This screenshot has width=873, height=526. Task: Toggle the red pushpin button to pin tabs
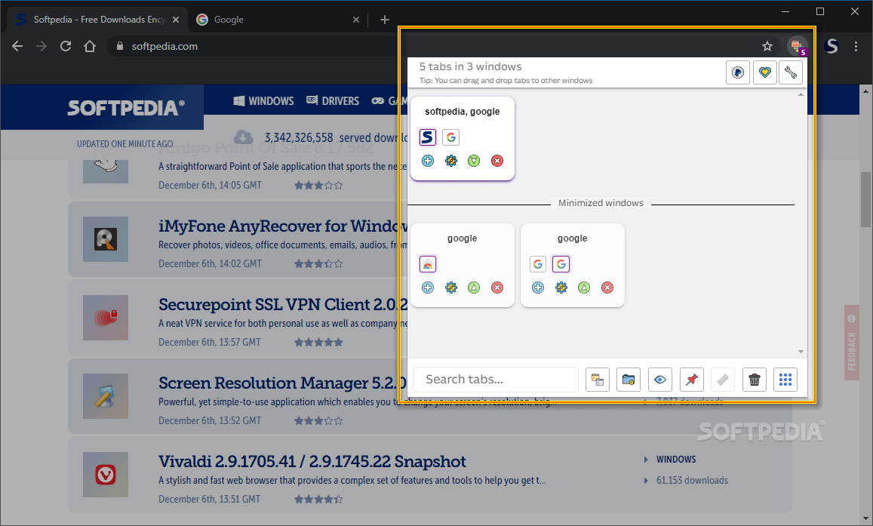pyautogui.click(x=691, y=380)
